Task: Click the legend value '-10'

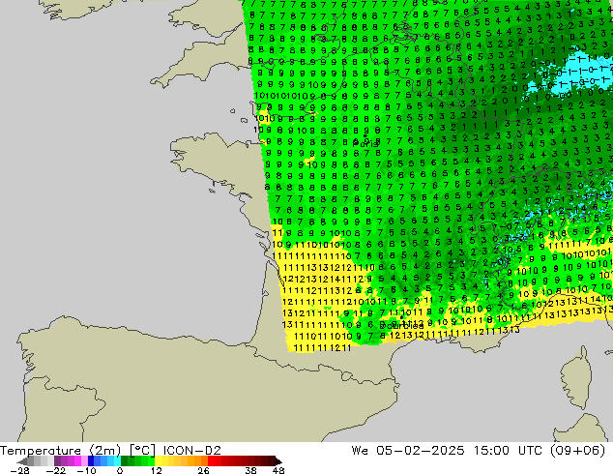Action: click(x=86, y=470)
